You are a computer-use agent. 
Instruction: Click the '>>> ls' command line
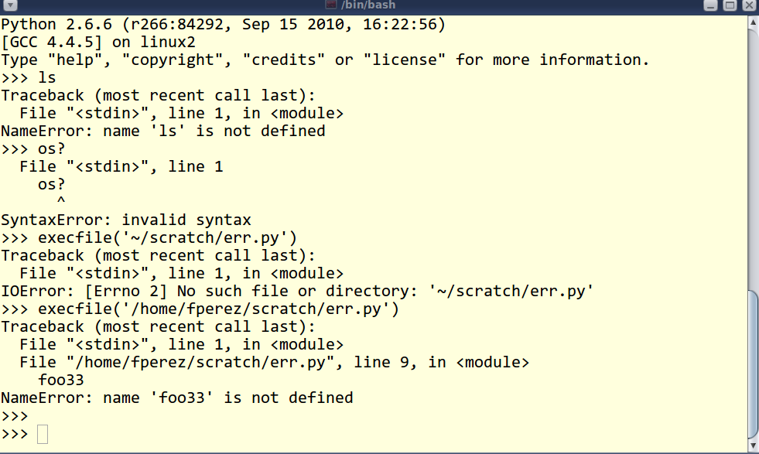[x=29, y=77]
